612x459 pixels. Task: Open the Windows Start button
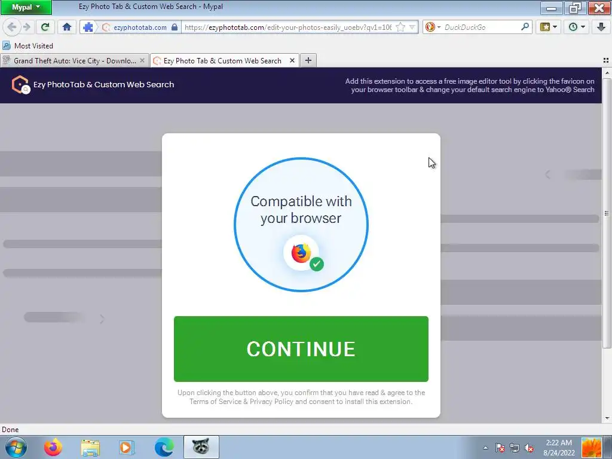[x=16, y=447]
